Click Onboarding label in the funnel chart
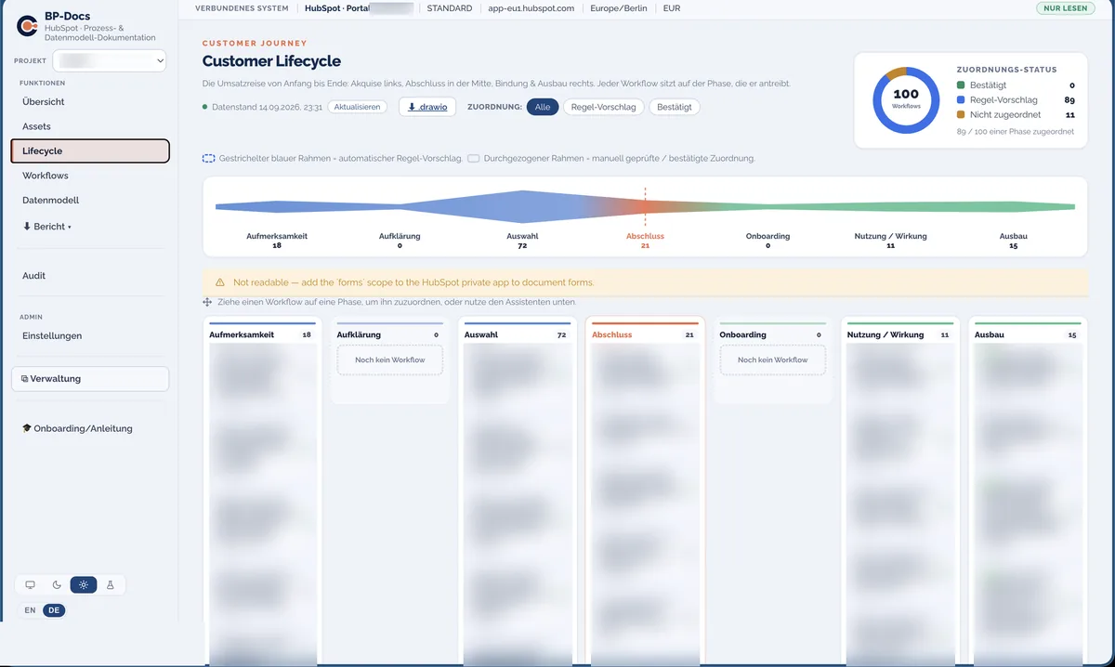The image size is (1115, 667). coord(767,236)
